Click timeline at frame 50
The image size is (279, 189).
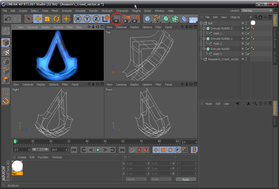click(x=105, y=142)
